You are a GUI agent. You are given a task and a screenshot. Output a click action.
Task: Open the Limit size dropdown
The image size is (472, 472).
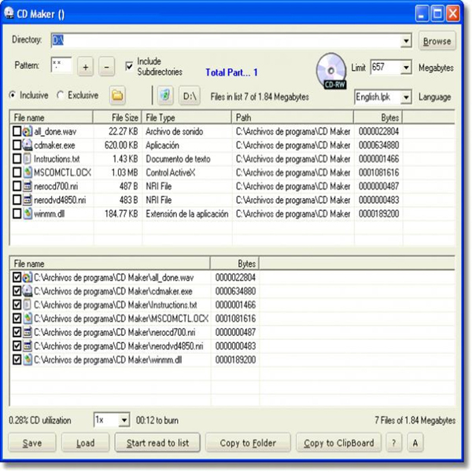coord(406,68)
